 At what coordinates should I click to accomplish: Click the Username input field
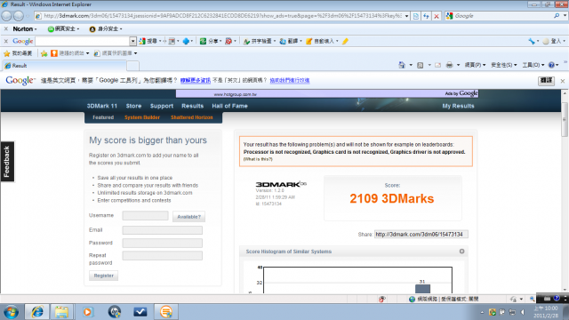pyautogui.click(x=145, y=215)
